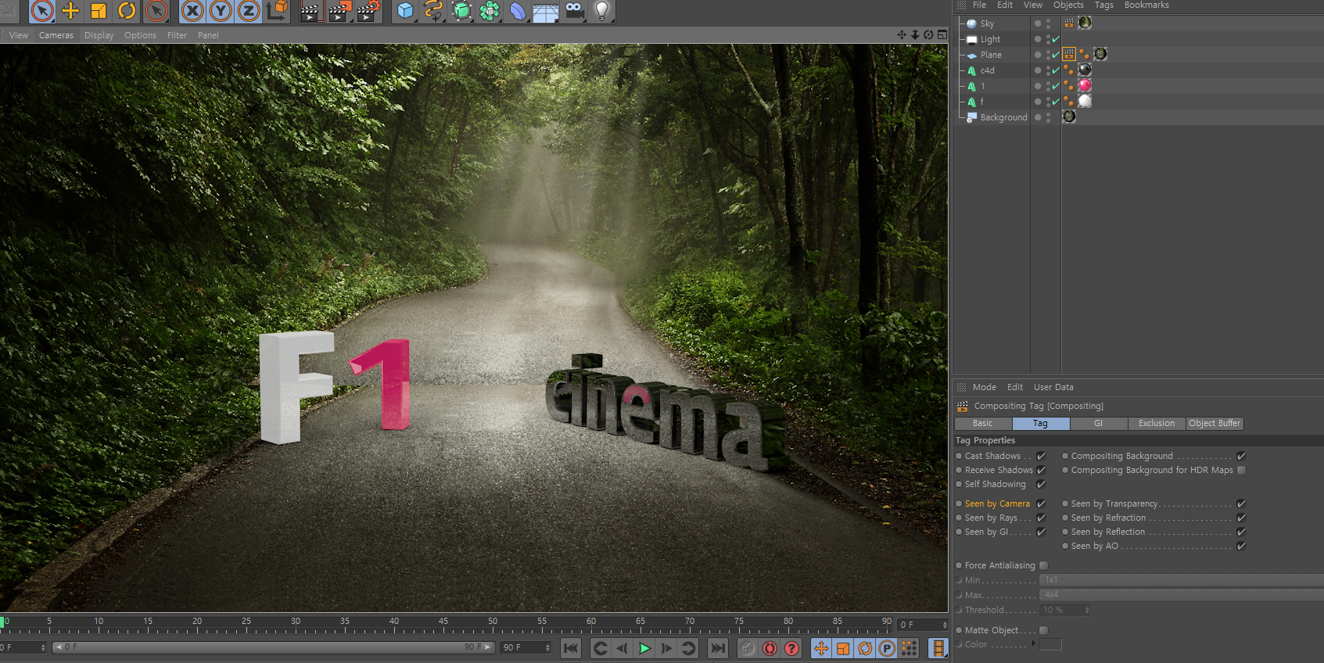Image resolution: width=1324 pixels, height=663 pixels.
Task: Click the Matte Color swatch
Action: (x=1050, y=644)
